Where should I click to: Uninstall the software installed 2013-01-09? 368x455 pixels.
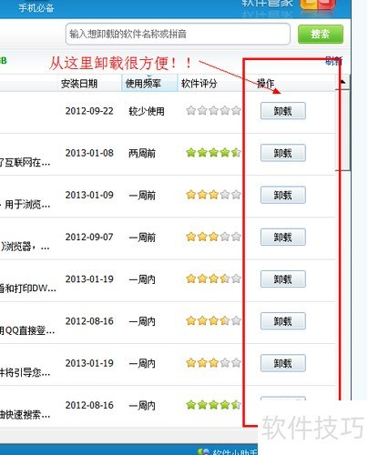click(283, 195)
